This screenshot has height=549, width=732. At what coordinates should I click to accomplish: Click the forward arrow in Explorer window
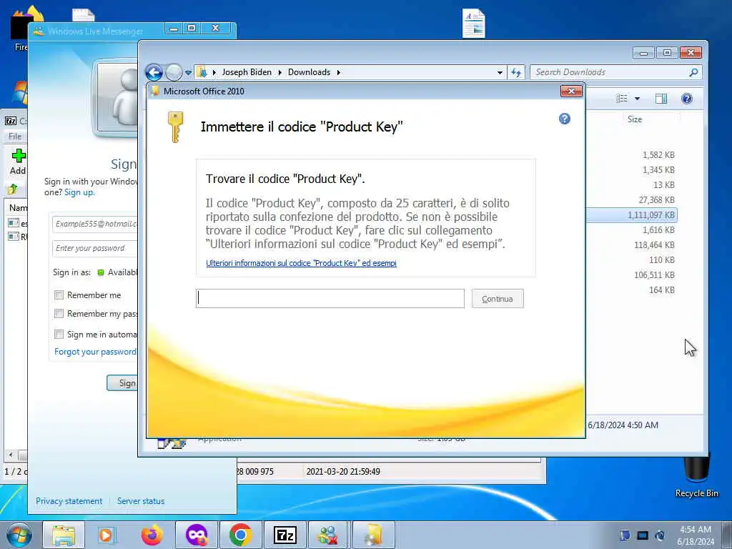(x=174, y=72)
